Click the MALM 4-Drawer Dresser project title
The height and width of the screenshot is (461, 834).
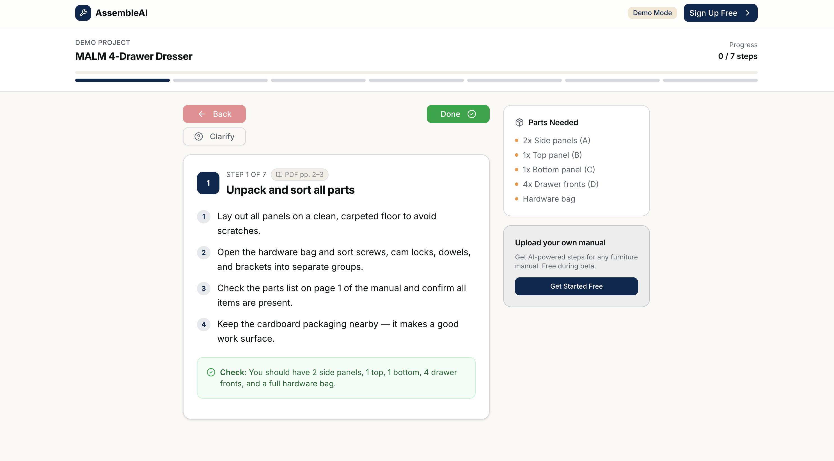tap(133, 56)
